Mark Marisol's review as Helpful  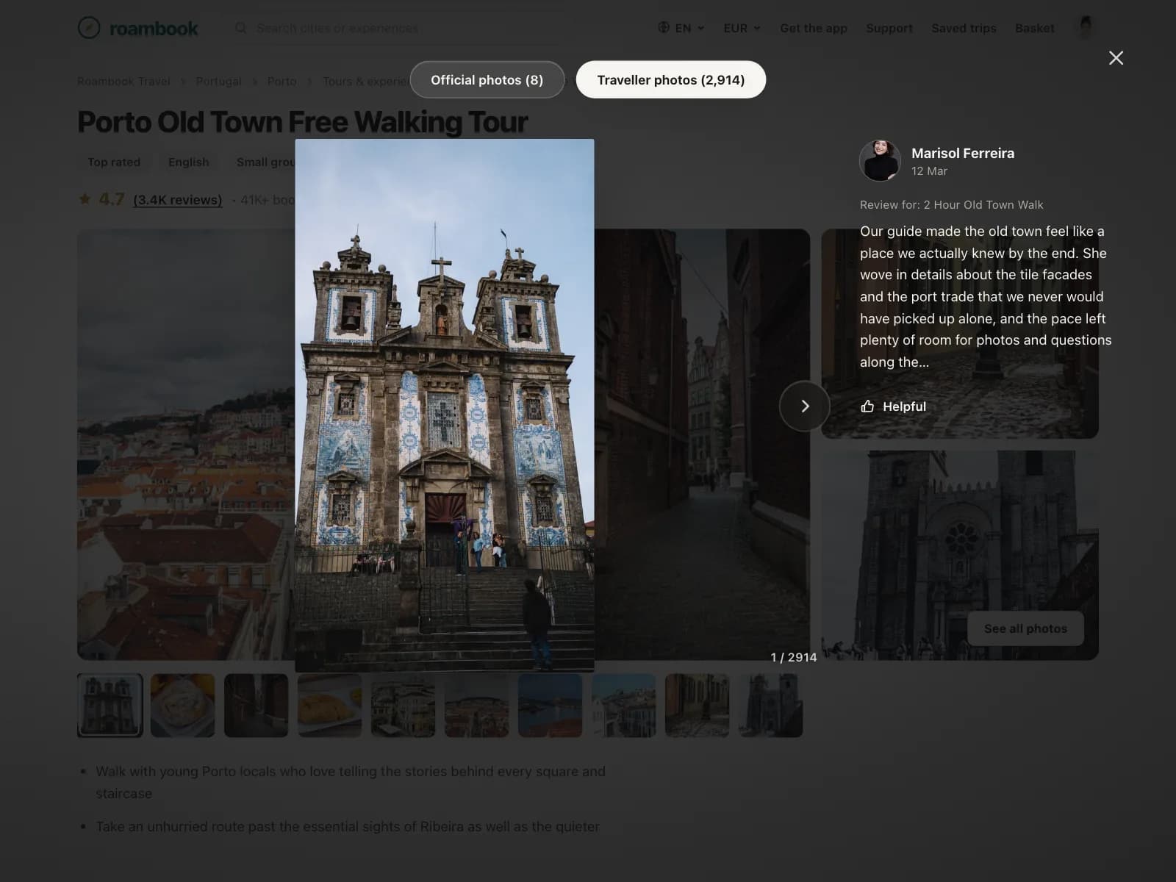[893, 406]
